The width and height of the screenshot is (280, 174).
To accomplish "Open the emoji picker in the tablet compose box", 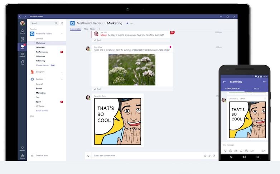I will click(x=205, y=156).
